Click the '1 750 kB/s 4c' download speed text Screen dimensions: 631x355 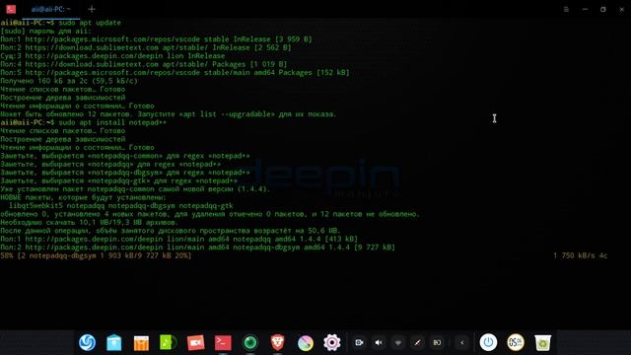pyautogui.click(x=581, y=255)
